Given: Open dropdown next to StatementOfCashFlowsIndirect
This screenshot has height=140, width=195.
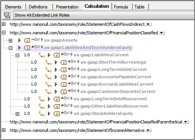Looking at the screenshot, I should point(148,24).
